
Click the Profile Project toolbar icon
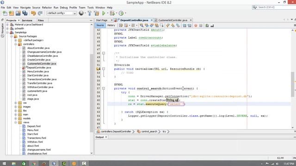121,13
